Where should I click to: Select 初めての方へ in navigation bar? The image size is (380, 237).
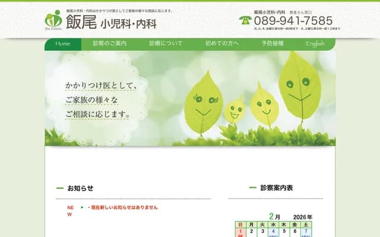pyautogui.click(x=221, y=44)
